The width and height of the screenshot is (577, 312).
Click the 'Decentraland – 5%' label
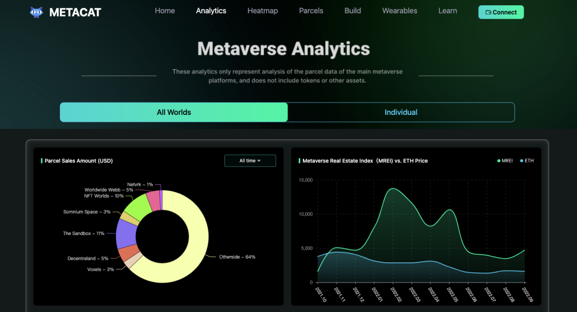(88, 259)
